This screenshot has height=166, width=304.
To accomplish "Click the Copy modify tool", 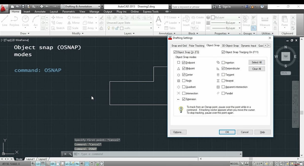I will click(x=57, y=23).
